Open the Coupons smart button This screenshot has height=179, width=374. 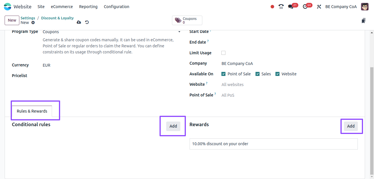click(x=187, y=20)
